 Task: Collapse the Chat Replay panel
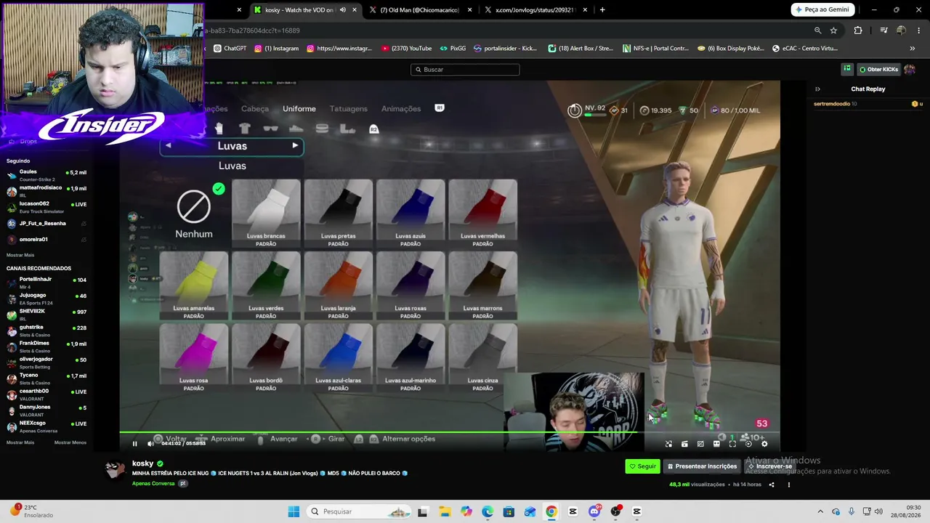click(817, 89)
